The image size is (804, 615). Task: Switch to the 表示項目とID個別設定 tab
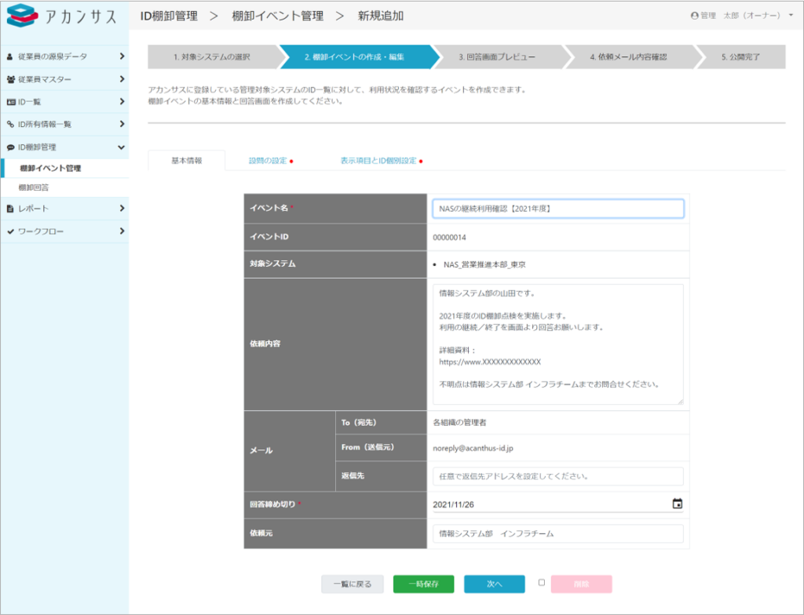tap(378, 161)
